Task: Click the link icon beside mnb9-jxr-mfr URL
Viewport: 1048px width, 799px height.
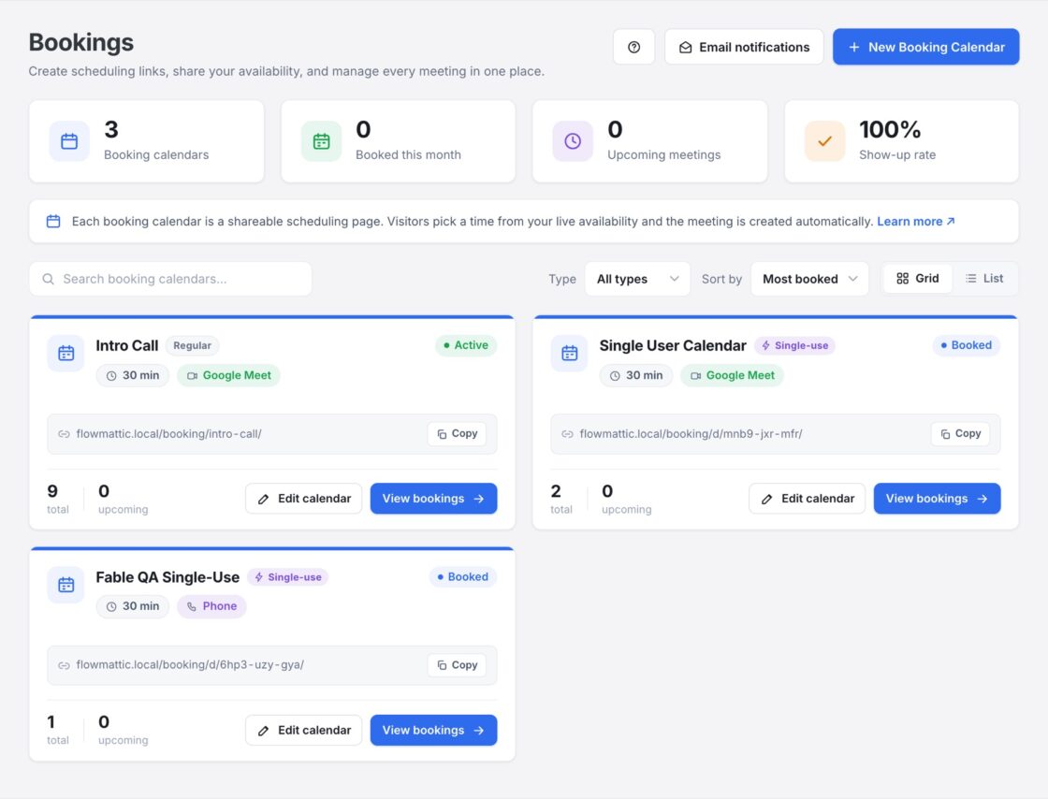Action: [567, 434]
